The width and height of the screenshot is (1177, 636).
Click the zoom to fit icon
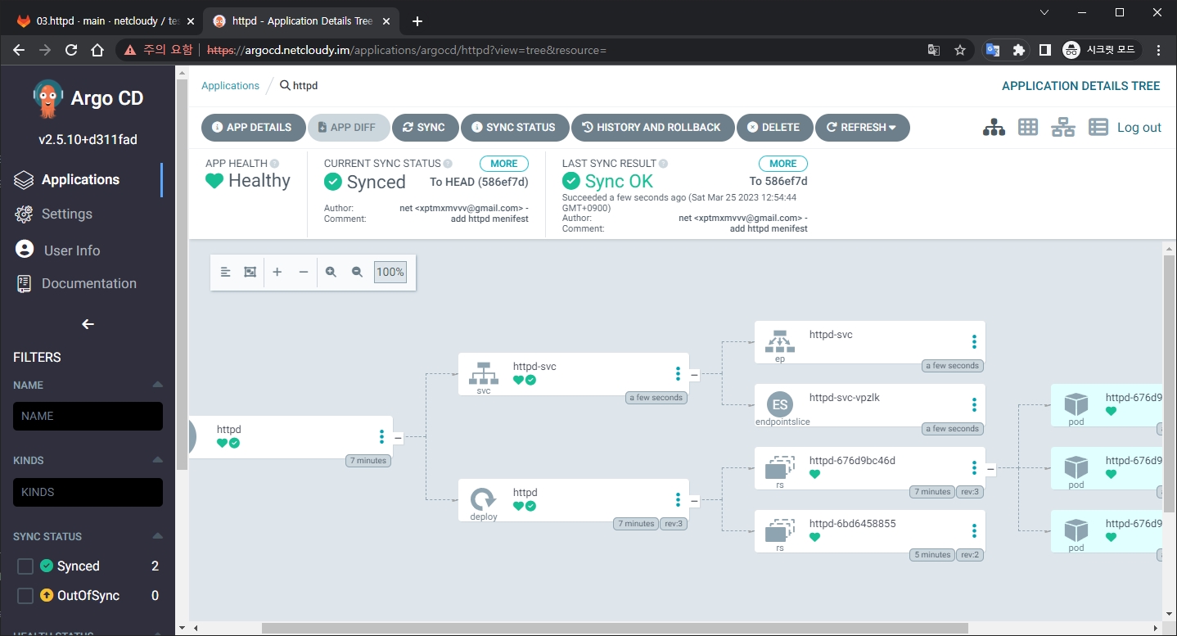[x=250, y=272]
